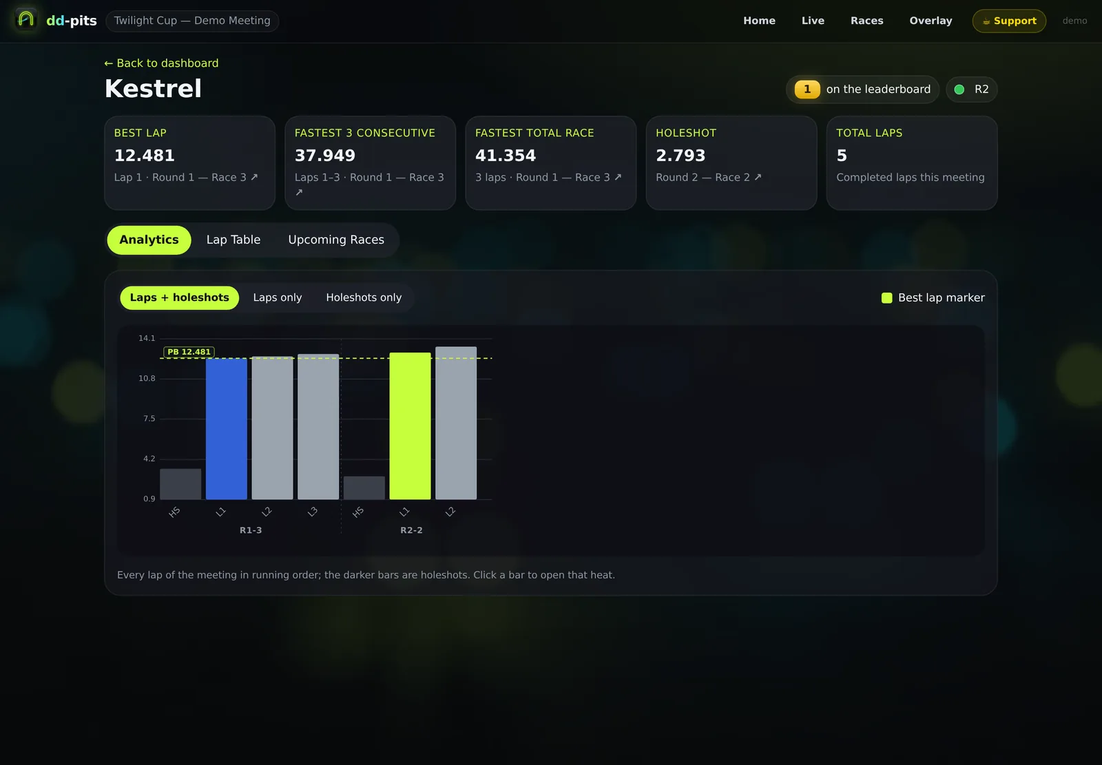Click the Support button
Screen dimensions: 1102x765
(x=1009, y=21)
